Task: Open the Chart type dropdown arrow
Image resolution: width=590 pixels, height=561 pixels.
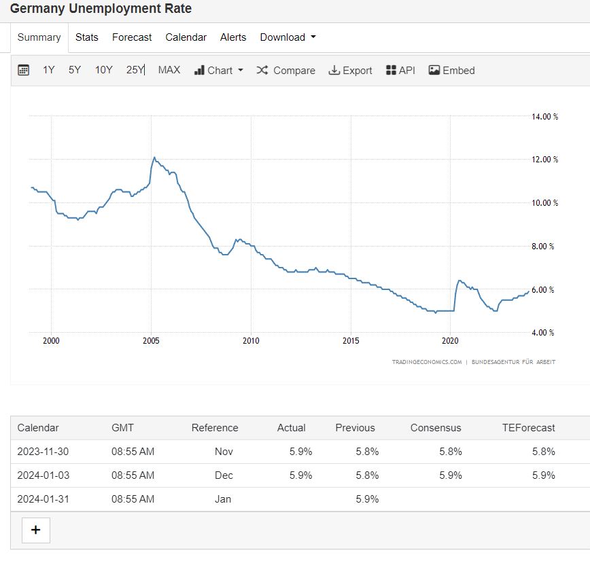Action: tap(241, 71)
